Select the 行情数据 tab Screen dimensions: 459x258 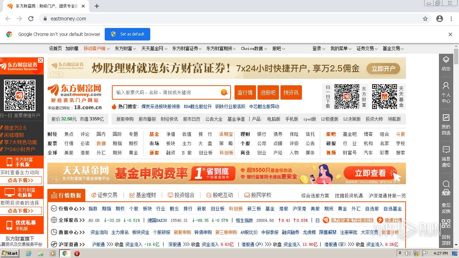[66, 195]
